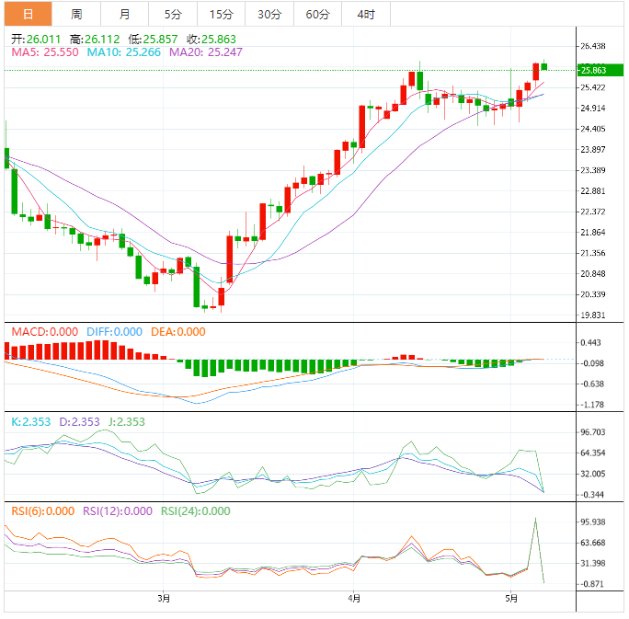Switch to the 4时 chart tab

[365, 14]
